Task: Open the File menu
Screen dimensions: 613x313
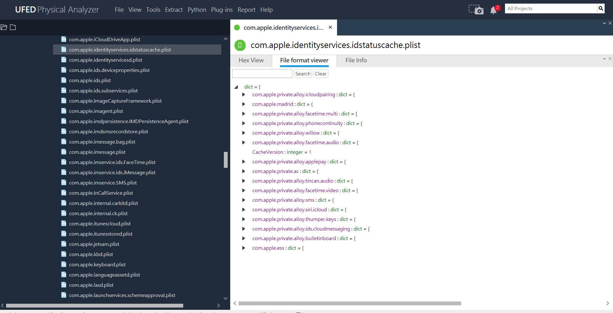Action: (x=119, y=10)
